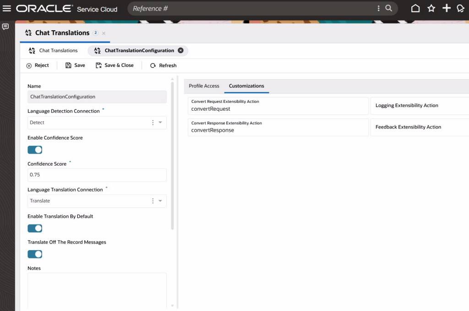Toggle Enable Confidence Score switch

35,150
